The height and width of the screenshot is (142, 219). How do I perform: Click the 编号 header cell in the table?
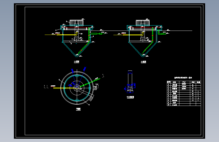[169, 82]
